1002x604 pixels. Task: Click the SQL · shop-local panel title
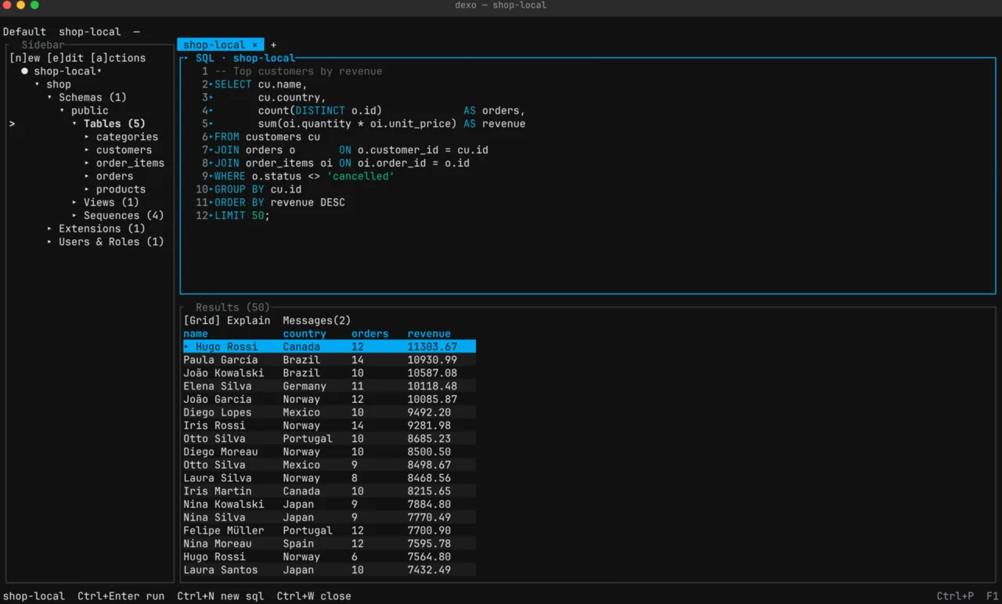point(245,58)
